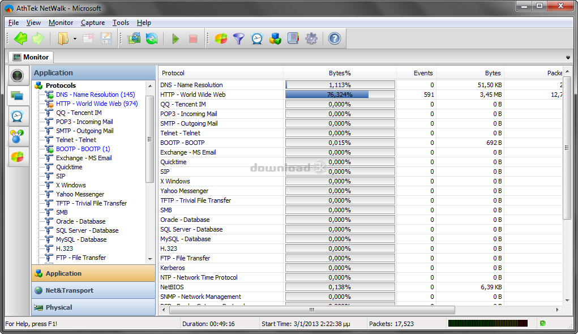Viewport: 578px width, 334px height.
Task: Click the Packets: 17,523 status text
Action: point(391,324)
